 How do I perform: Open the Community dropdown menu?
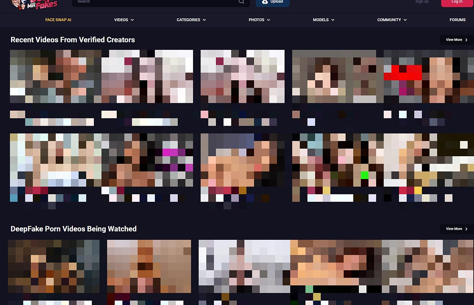392,20
